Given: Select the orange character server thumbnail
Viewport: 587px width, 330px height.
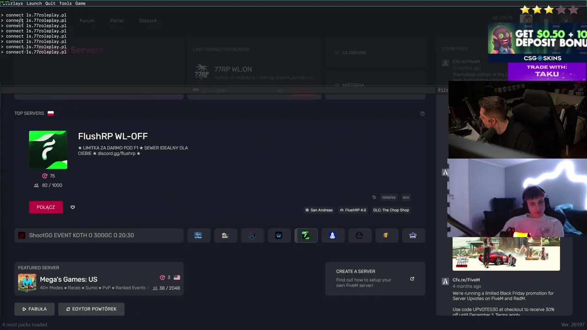Looking at the screenshot, I should pos(386,235).
